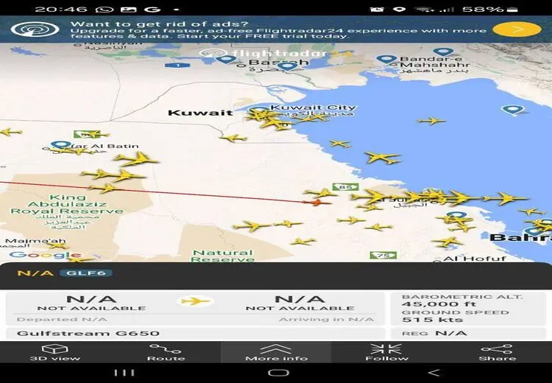Tap the airport pin in the Persian Gulf
This screenshot has height=383, width=552.
(x=513, y=110)
